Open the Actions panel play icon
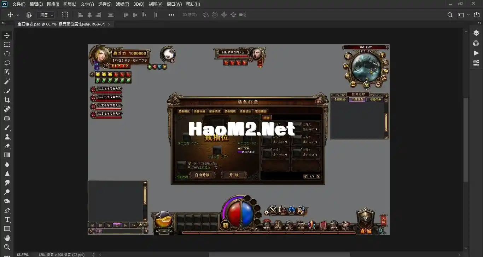Image resolution: width=483 pixels, height=257 pixels. click(476, 53)
